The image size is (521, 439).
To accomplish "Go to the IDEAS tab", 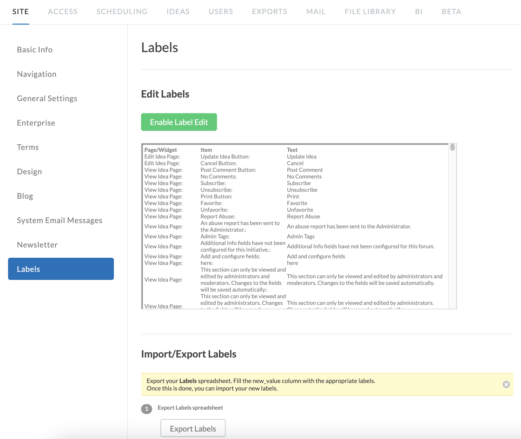I will point(178,12).
